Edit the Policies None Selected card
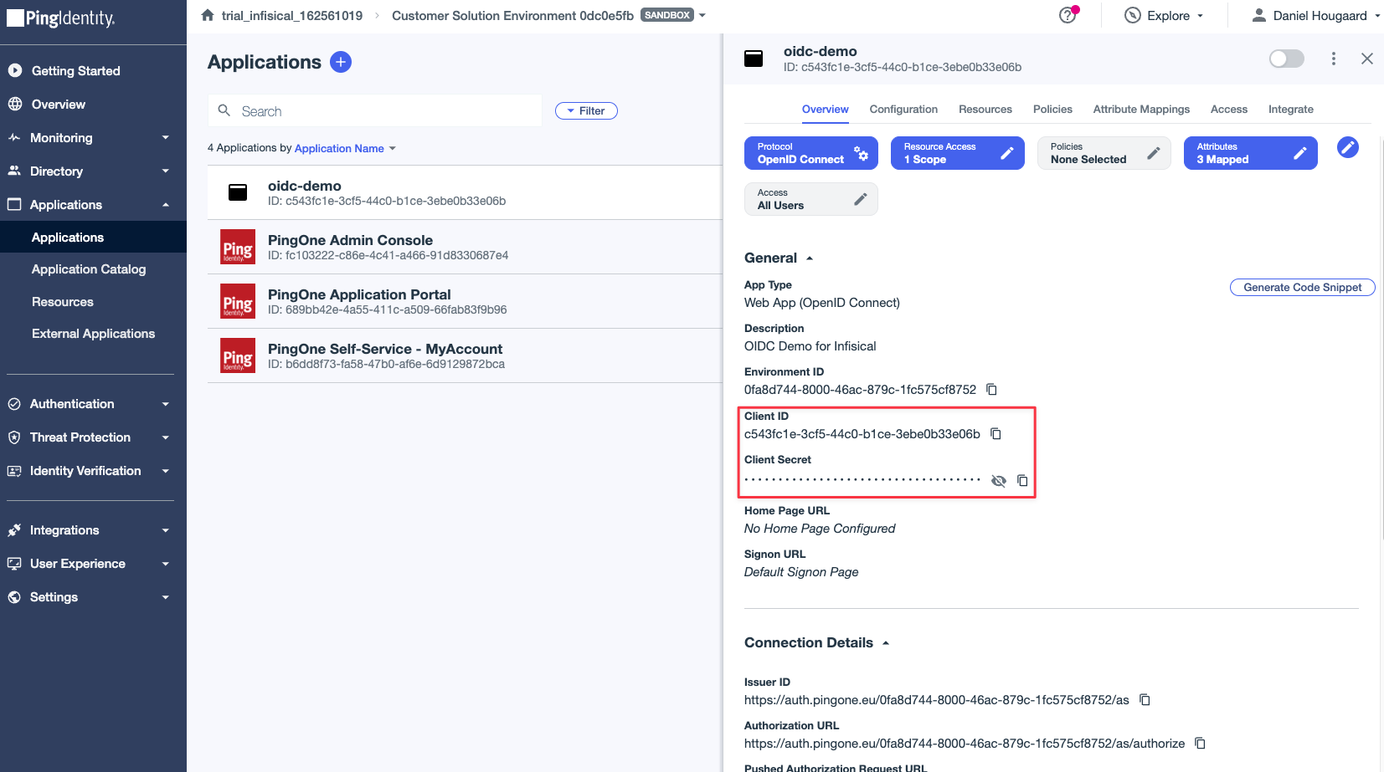This screenshot has height=772, width=1384. (x=1104, y=153)
